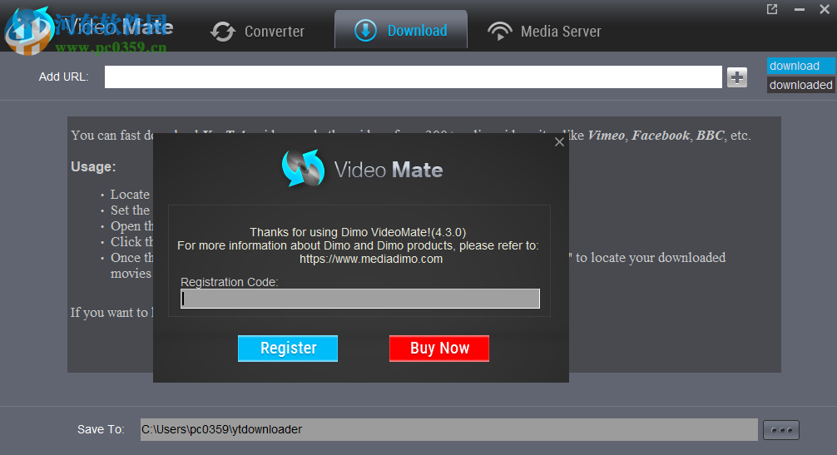
Task: Minimize the Video Mate window
Action: click(x=799, y=9)
